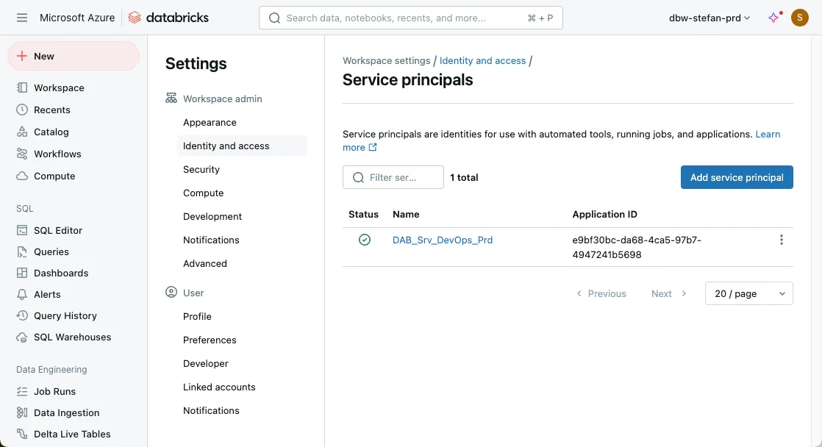
Task: Click the Identity and access breadcrumb link
Action: [x=482, y=60]
